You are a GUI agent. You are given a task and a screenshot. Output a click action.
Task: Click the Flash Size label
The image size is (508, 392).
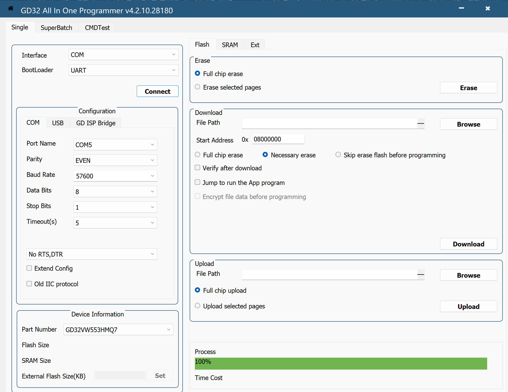(x=35, y=345)
